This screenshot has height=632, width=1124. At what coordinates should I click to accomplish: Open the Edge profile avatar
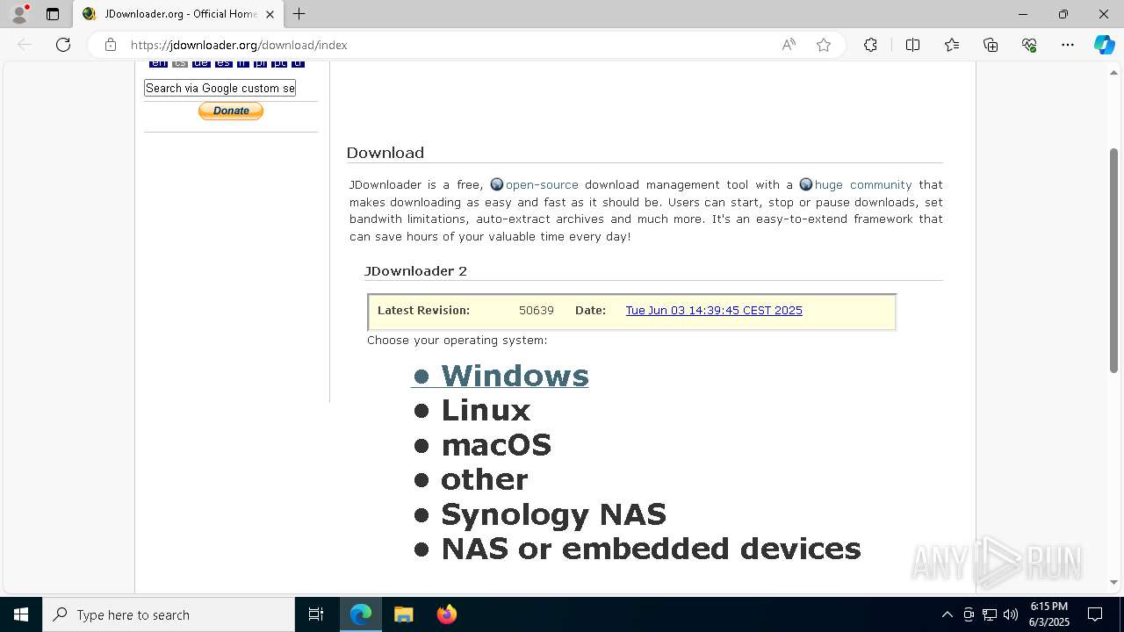(19, 14)
